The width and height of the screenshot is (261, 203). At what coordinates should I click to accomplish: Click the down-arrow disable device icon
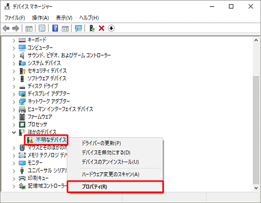[111, 28]
